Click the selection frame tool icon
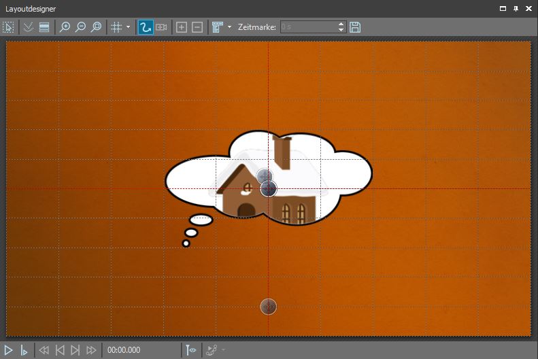This screenshot has width=538, height=359. pyautogui.click(x=8, y=27)
